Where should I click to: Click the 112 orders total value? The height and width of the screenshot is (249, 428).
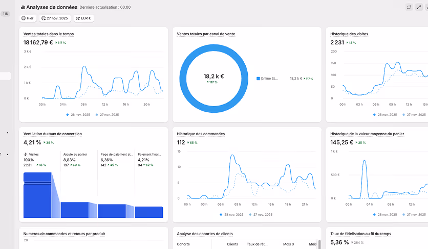[181, 142]
